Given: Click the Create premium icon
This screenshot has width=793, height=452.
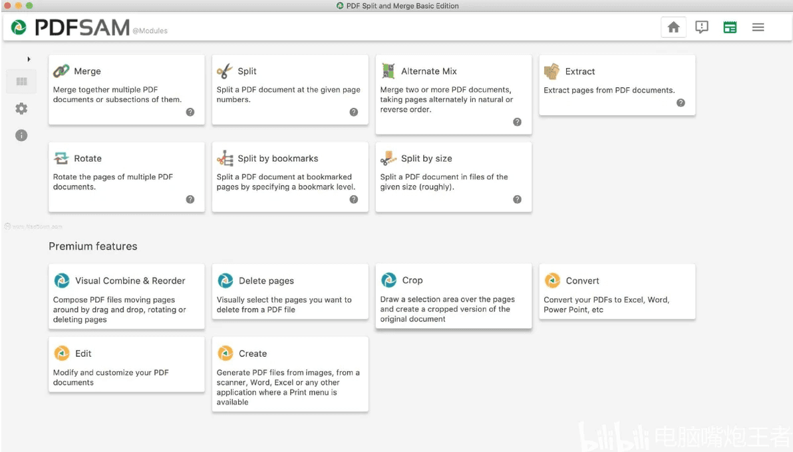Looking at the screenshot, I should (x=225, y=353).
